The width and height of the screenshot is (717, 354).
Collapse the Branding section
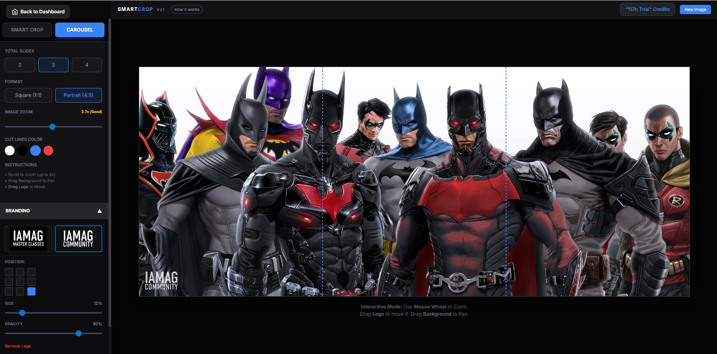coord(99,211)
